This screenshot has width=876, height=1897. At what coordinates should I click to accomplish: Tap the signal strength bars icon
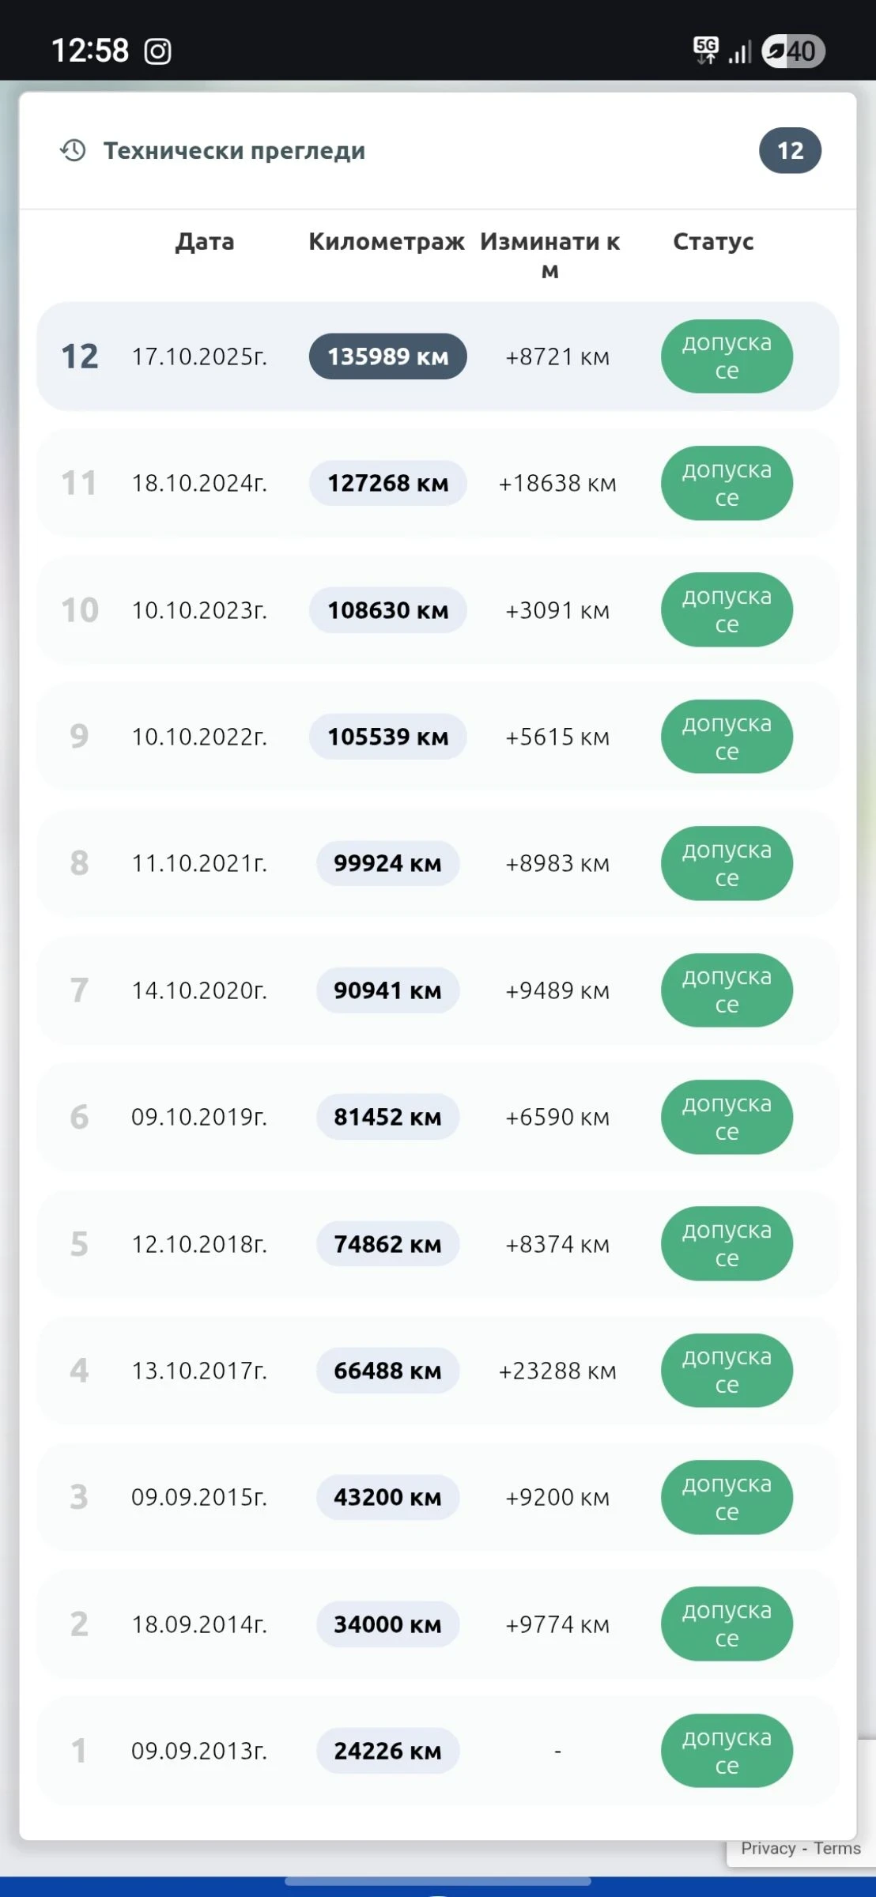[x=740, y=53]
